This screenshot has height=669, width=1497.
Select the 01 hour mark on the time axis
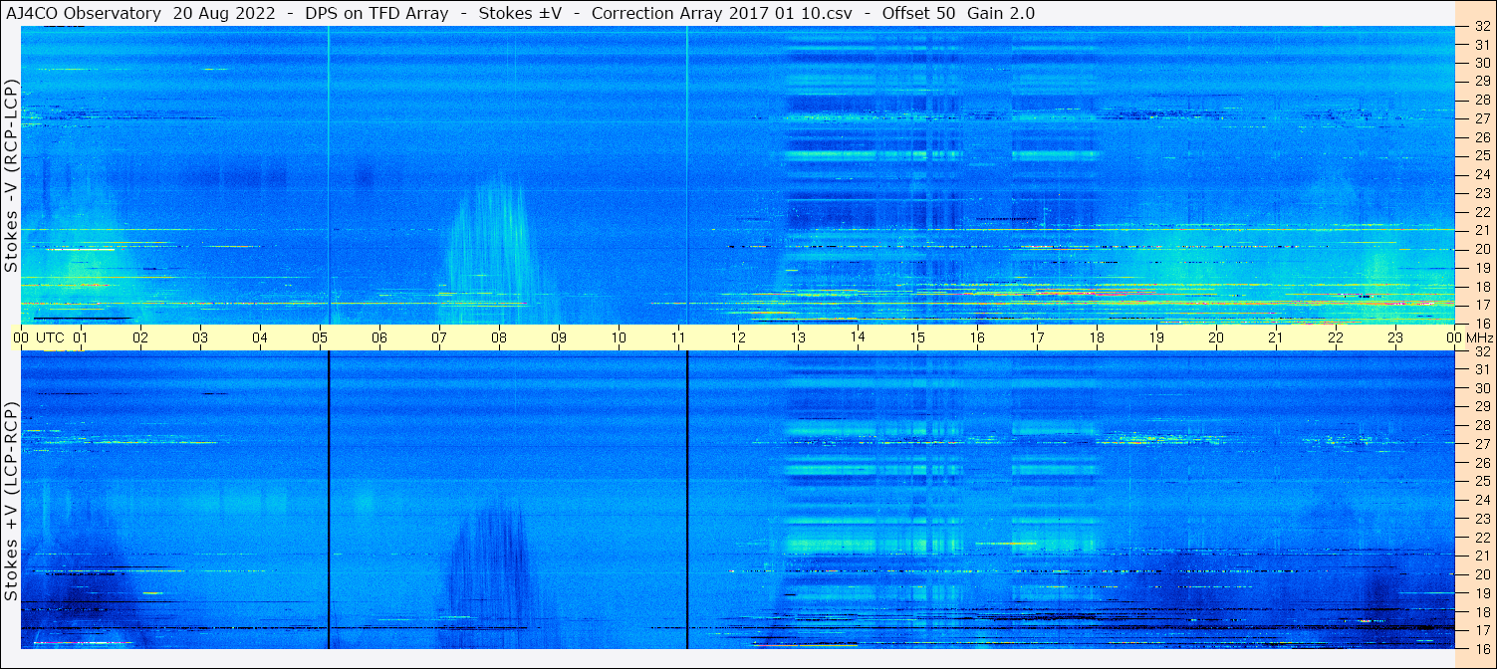[x=81, y=337]
